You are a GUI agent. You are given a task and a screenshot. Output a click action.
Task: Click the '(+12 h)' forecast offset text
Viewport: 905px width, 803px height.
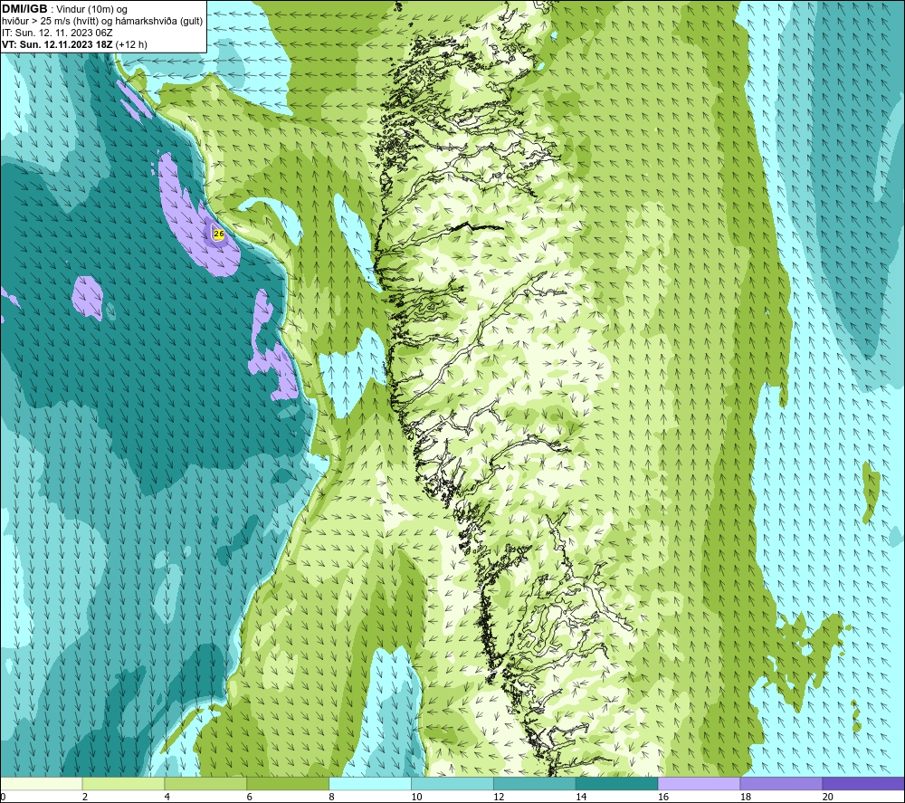[131, 44]
